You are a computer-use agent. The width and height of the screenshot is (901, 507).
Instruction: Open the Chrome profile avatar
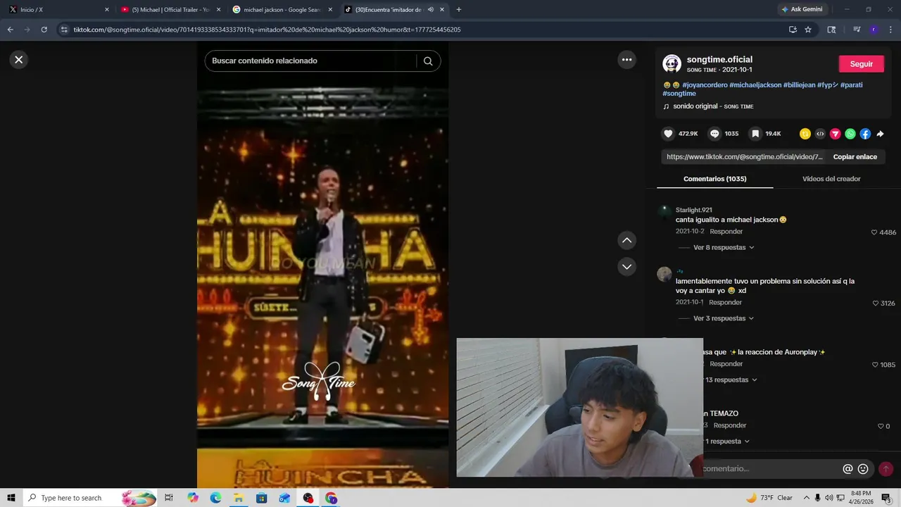coord(874,30)
